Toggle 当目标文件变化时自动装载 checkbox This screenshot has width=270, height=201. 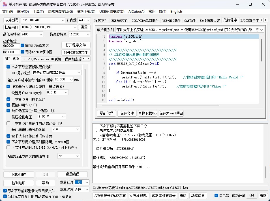click(5, 196)
